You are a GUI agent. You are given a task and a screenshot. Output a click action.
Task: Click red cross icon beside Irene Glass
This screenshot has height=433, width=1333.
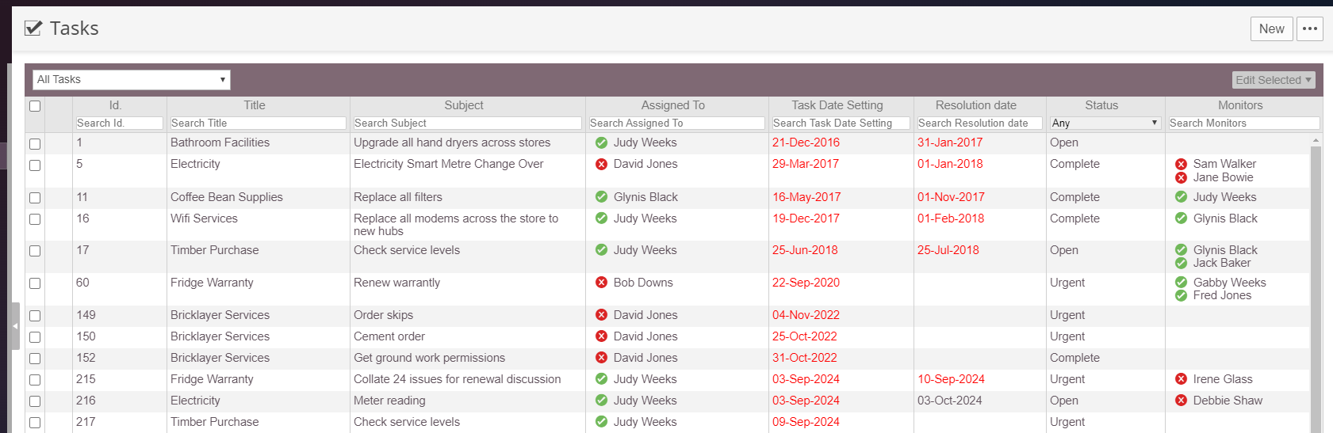(1182, 379)
